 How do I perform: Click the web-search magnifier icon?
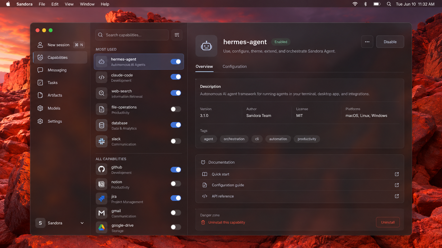tap(102, 93)
